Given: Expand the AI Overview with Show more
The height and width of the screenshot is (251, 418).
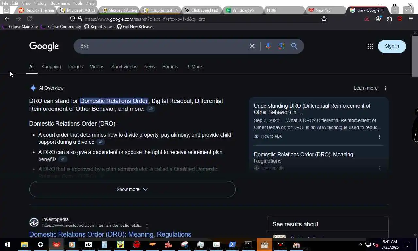Looking at the screenshot, I should tap(132, 189).
